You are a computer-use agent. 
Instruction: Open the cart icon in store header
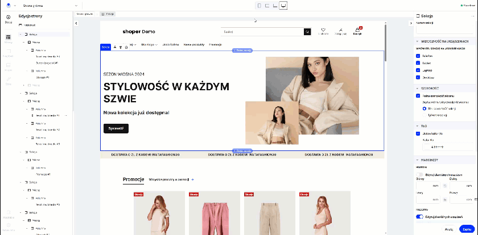tap(357, 31)
